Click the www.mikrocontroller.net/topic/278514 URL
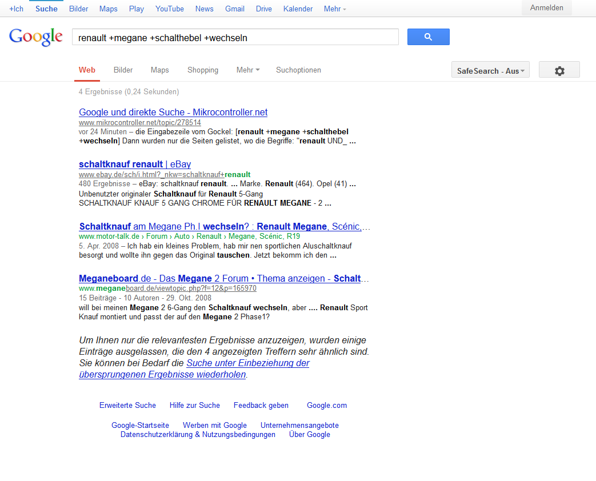The height and width of the screenshot is (481, 596). coord(140,122)
